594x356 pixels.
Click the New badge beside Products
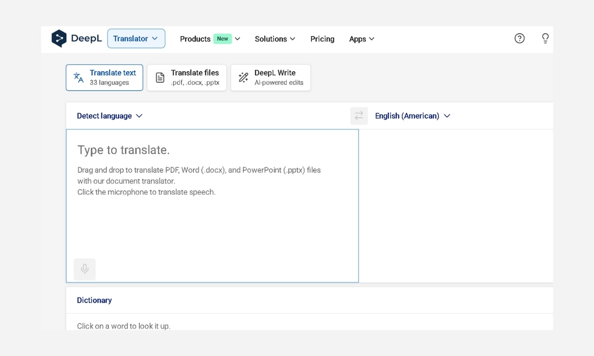pyautogui.click(x=223, y=39)
